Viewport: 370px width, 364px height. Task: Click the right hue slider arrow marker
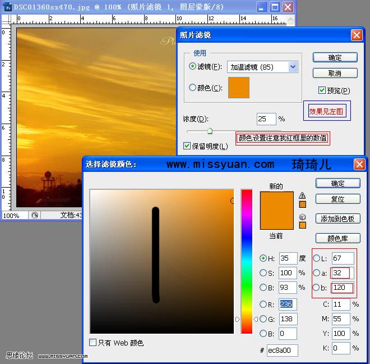point(255,319)
